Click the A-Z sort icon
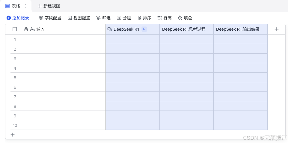 coord(139,18)
